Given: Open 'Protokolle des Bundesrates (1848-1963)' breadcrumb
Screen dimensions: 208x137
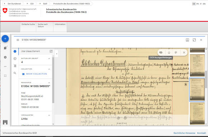Looking at the screenshot, I should pyautogui.click(x=71, y=4).
